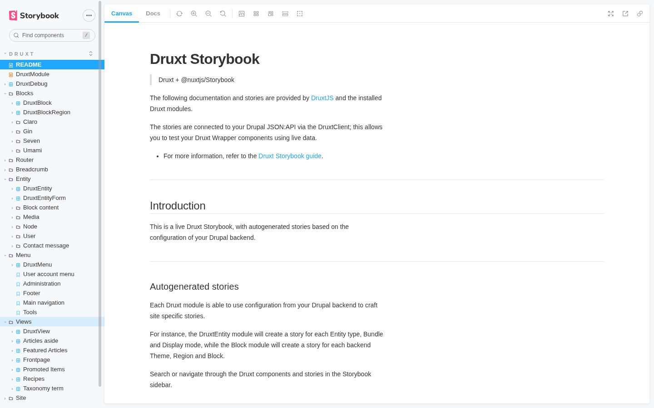
Task: Click the Introduction heading
Action: [x=178, y=206]
